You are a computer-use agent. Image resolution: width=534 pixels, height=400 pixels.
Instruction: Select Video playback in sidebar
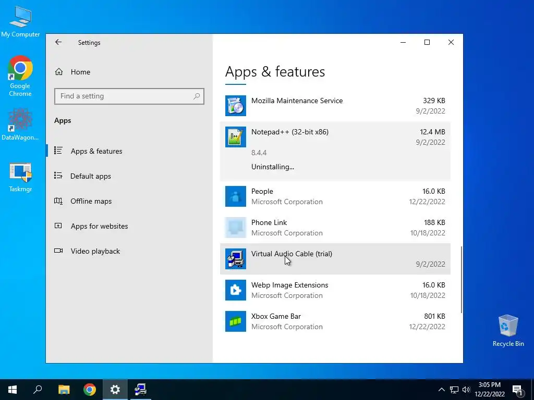point(95,251)
